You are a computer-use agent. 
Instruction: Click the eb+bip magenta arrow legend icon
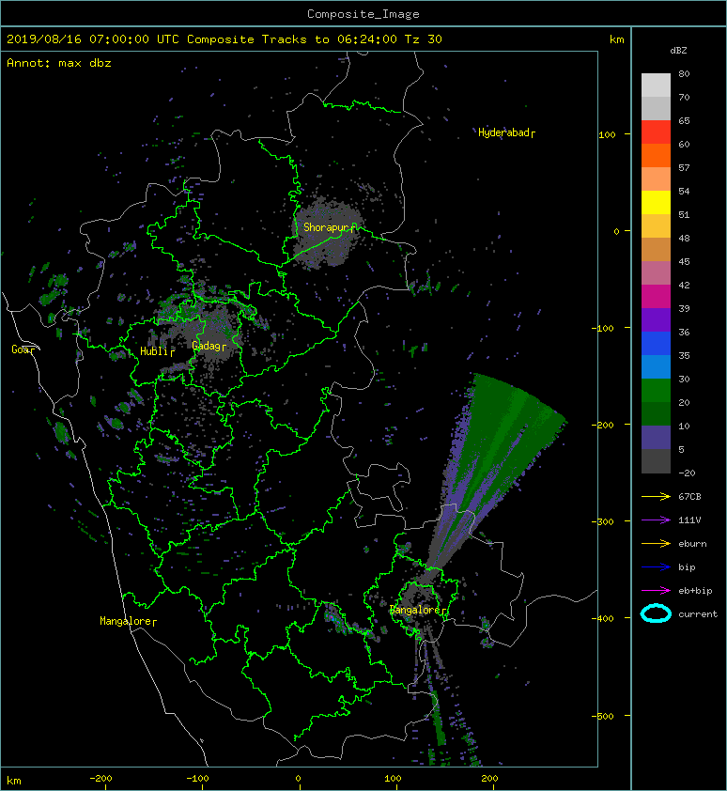click(x=656, y=591)
